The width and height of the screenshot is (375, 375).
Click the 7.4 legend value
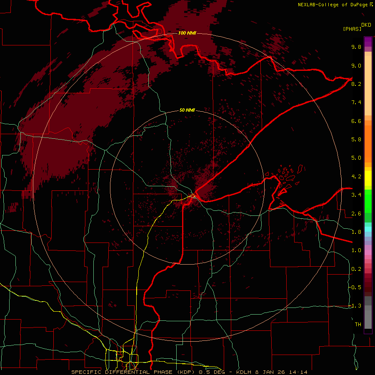(356, 102)
